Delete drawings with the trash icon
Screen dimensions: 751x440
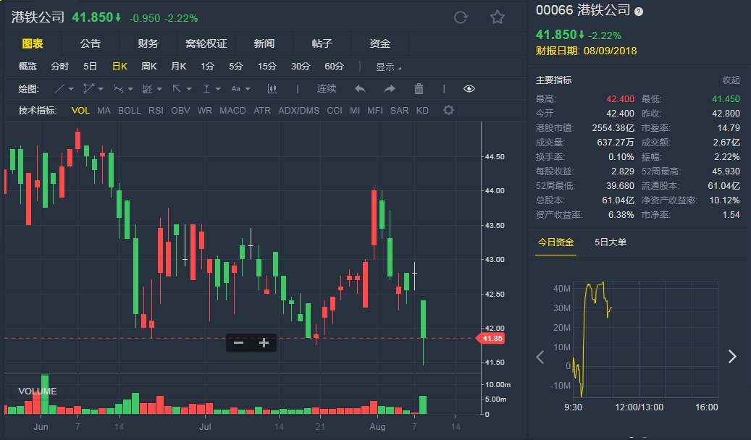(419, 88)
